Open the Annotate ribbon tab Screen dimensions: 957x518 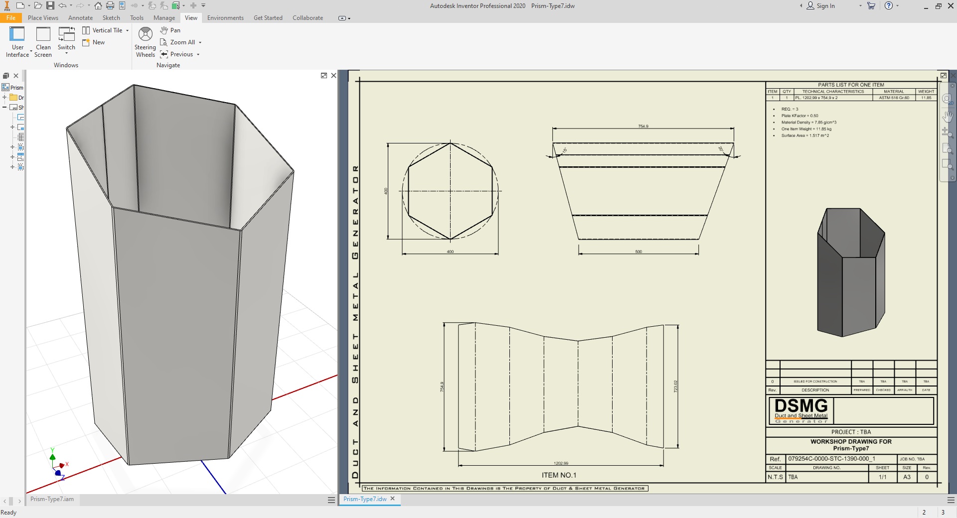click(x=80, y=18)
